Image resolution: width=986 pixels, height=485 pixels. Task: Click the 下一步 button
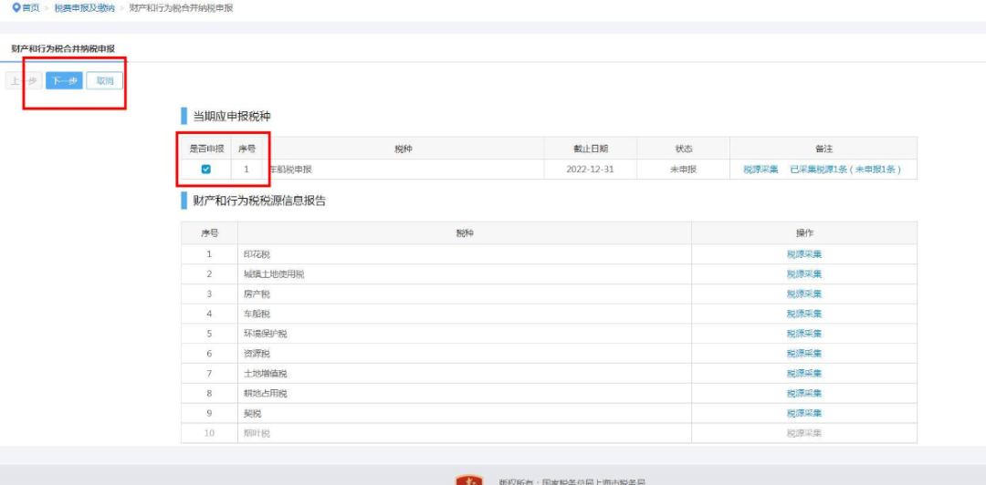(64, 81)
